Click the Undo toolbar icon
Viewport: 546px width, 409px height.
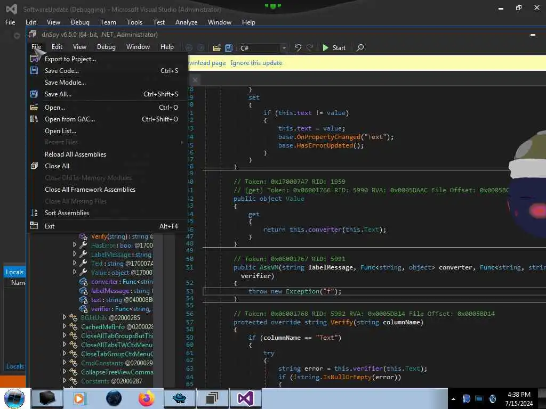coord(298,47)
